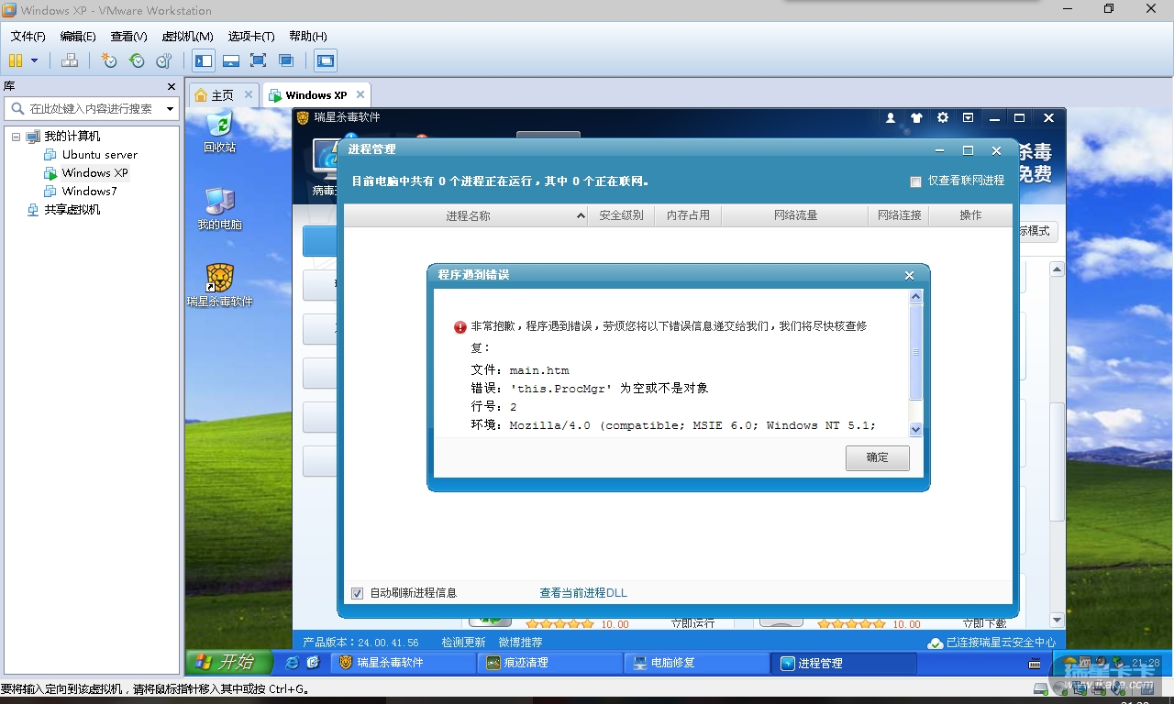Open the 文件(F) menu
1174x704 pixels.
click(28, 36)
